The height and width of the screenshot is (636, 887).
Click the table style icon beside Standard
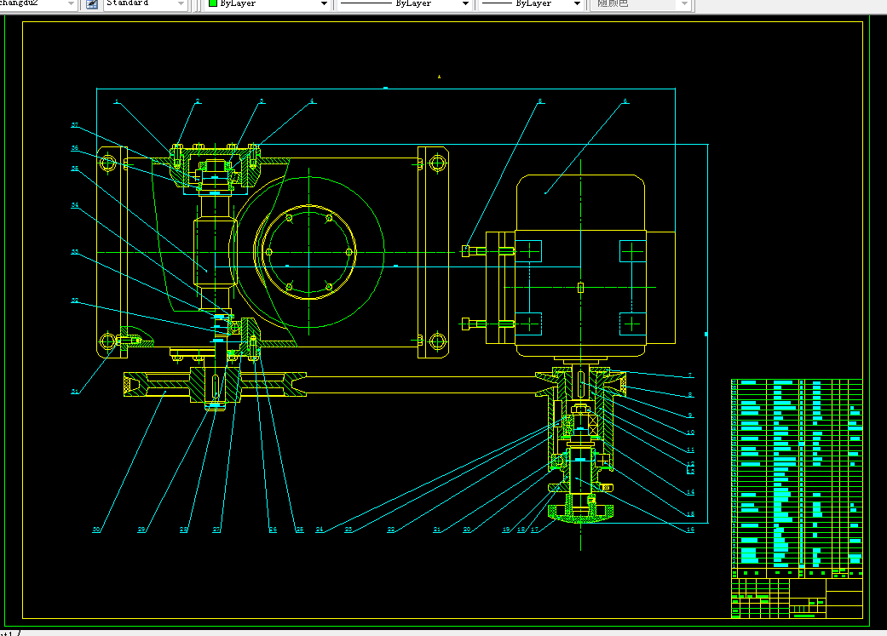[92, 3]
